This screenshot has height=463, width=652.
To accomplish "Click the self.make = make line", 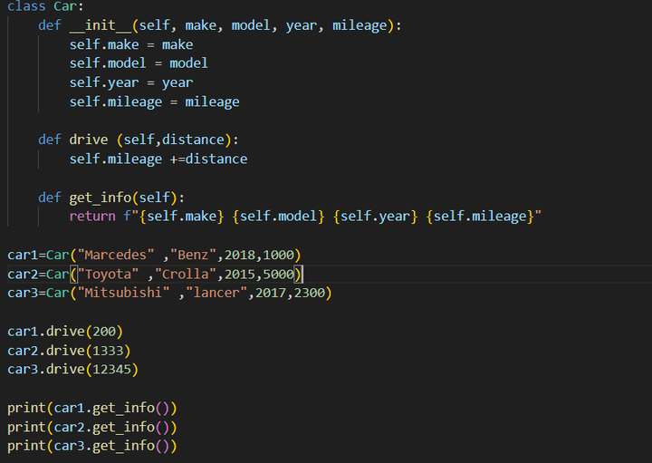I will pos(130,44).
